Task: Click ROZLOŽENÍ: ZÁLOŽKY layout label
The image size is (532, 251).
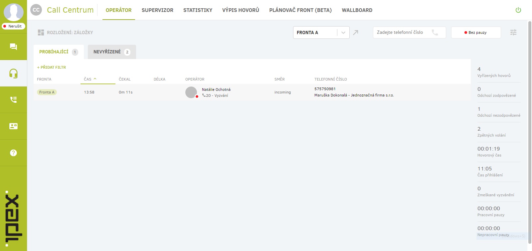Action: (70, 32)
